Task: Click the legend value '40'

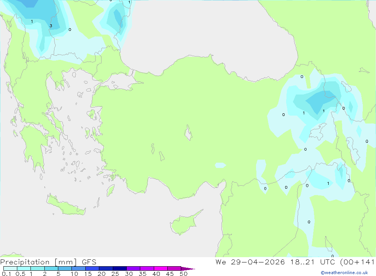Action: click(x=156, y=274)
